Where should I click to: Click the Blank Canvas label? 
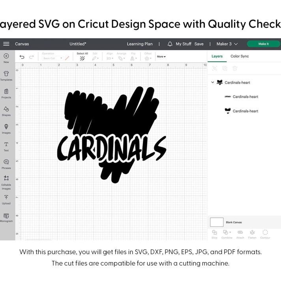click(x=234, y=223)
